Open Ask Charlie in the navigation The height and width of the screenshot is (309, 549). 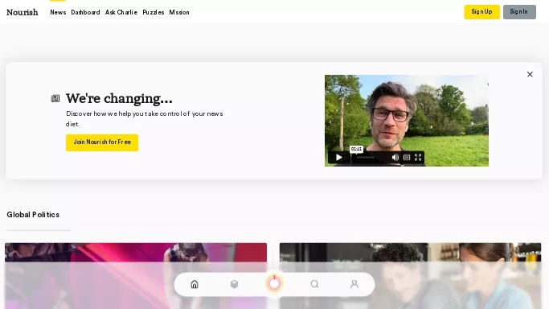tap(121, 12)
